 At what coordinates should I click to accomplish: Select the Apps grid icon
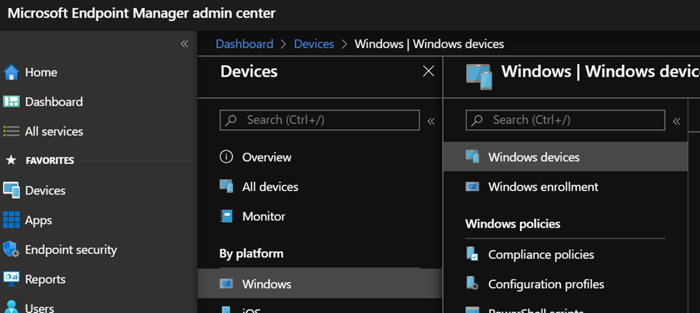11,220
